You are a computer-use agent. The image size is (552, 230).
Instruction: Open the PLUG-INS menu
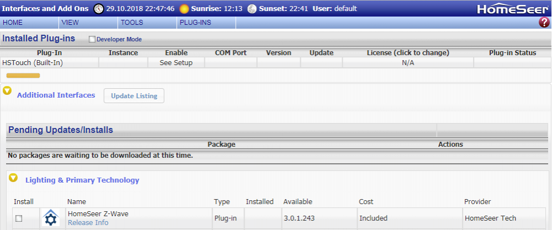pyautogui.click(x=195, y=23)
